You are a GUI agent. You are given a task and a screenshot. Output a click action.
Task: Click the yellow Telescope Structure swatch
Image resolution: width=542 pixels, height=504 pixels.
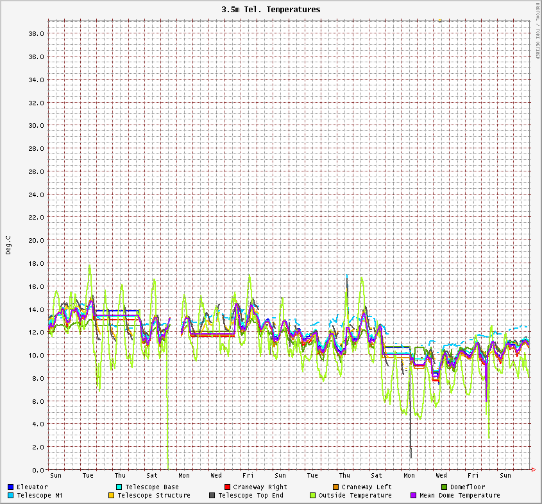click(x=111, y=496)
